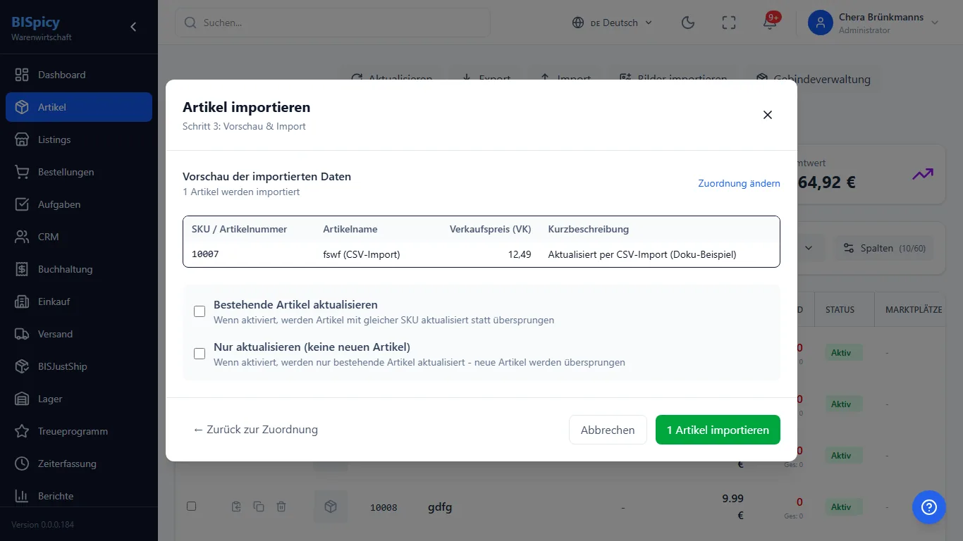The height and width of the screenshot is (541, 963).
Task: Click the search magnifier icon
Action: pyautogui.click(x=190, y=23)
